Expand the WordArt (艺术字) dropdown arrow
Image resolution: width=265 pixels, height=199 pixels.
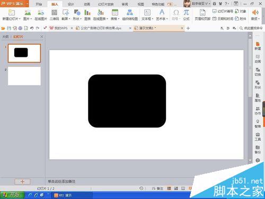coord(167,19)
